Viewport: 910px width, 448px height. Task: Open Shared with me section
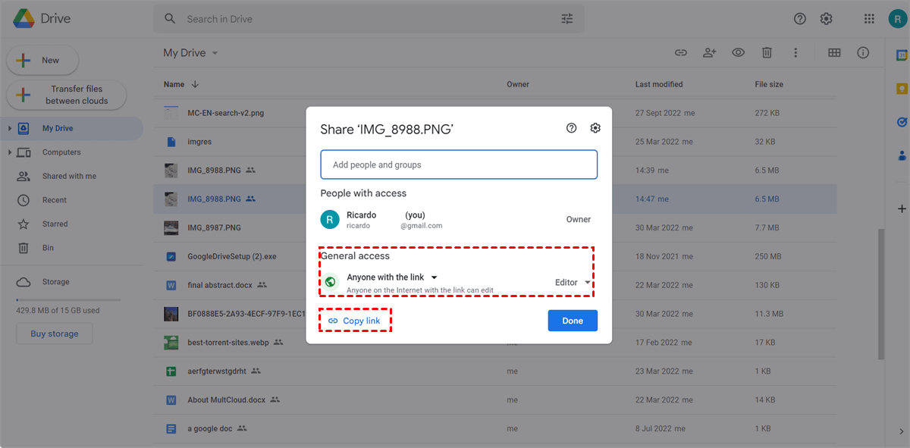69,176
